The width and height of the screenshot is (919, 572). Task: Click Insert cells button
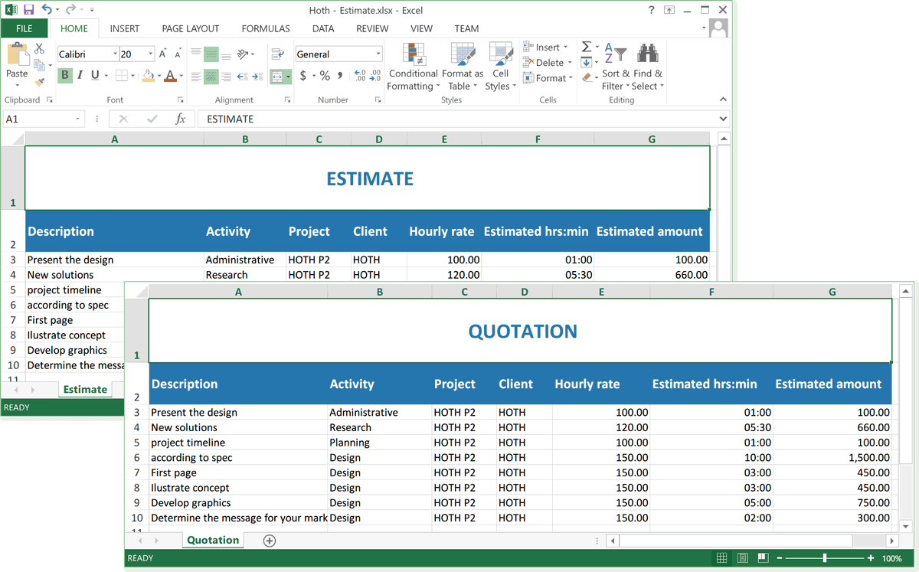point(545,47)
